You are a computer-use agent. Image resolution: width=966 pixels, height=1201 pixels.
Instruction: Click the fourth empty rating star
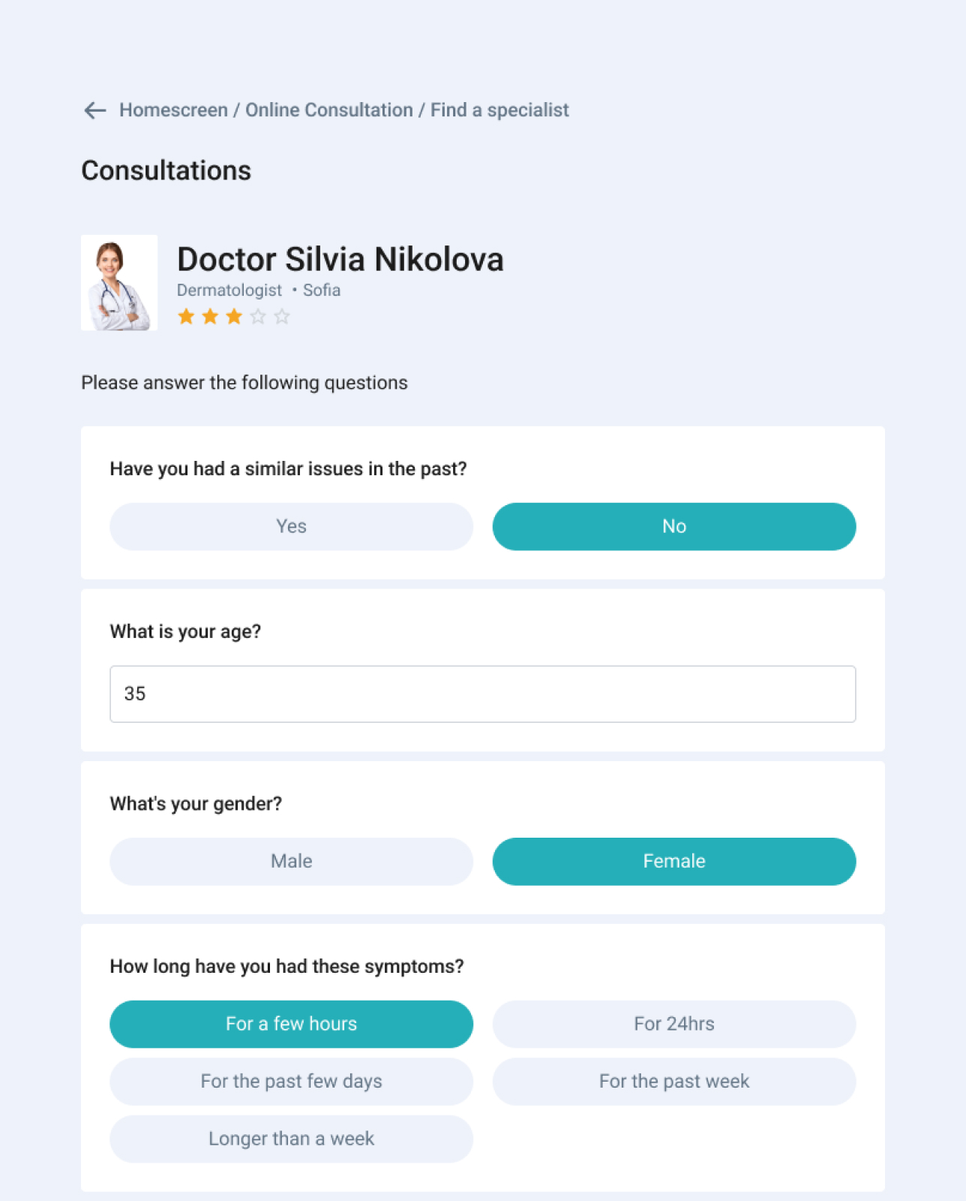pyautogui.click(x=258, y=317)
